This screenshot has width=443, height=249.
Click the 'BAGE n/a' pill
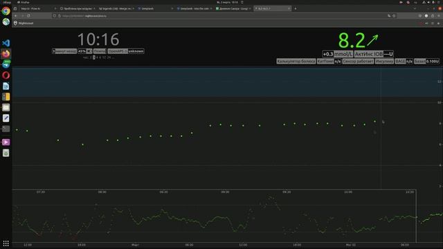tap(404, 62)
